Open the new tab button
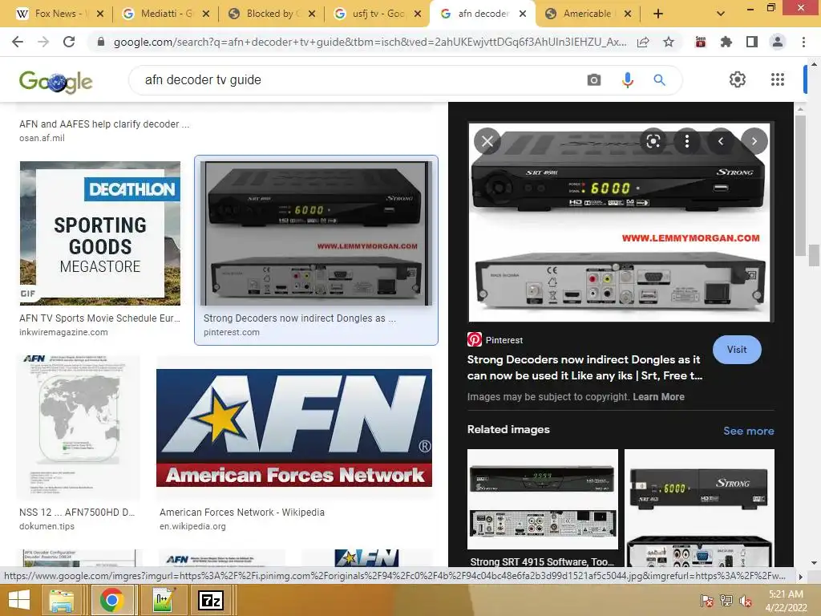The height and width of the screenshot is (616, 821). click(x=658, y=14)
